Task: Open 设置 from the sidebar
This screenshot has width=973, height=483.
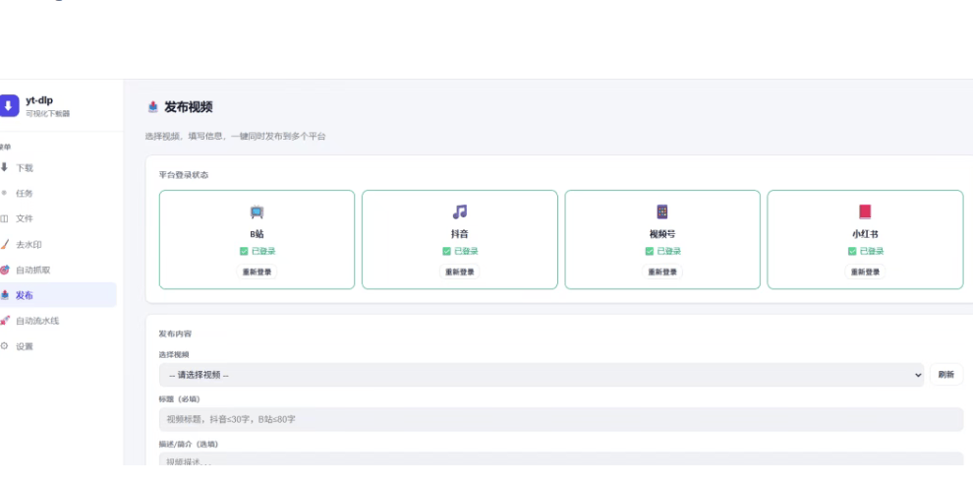Action: 58,346
